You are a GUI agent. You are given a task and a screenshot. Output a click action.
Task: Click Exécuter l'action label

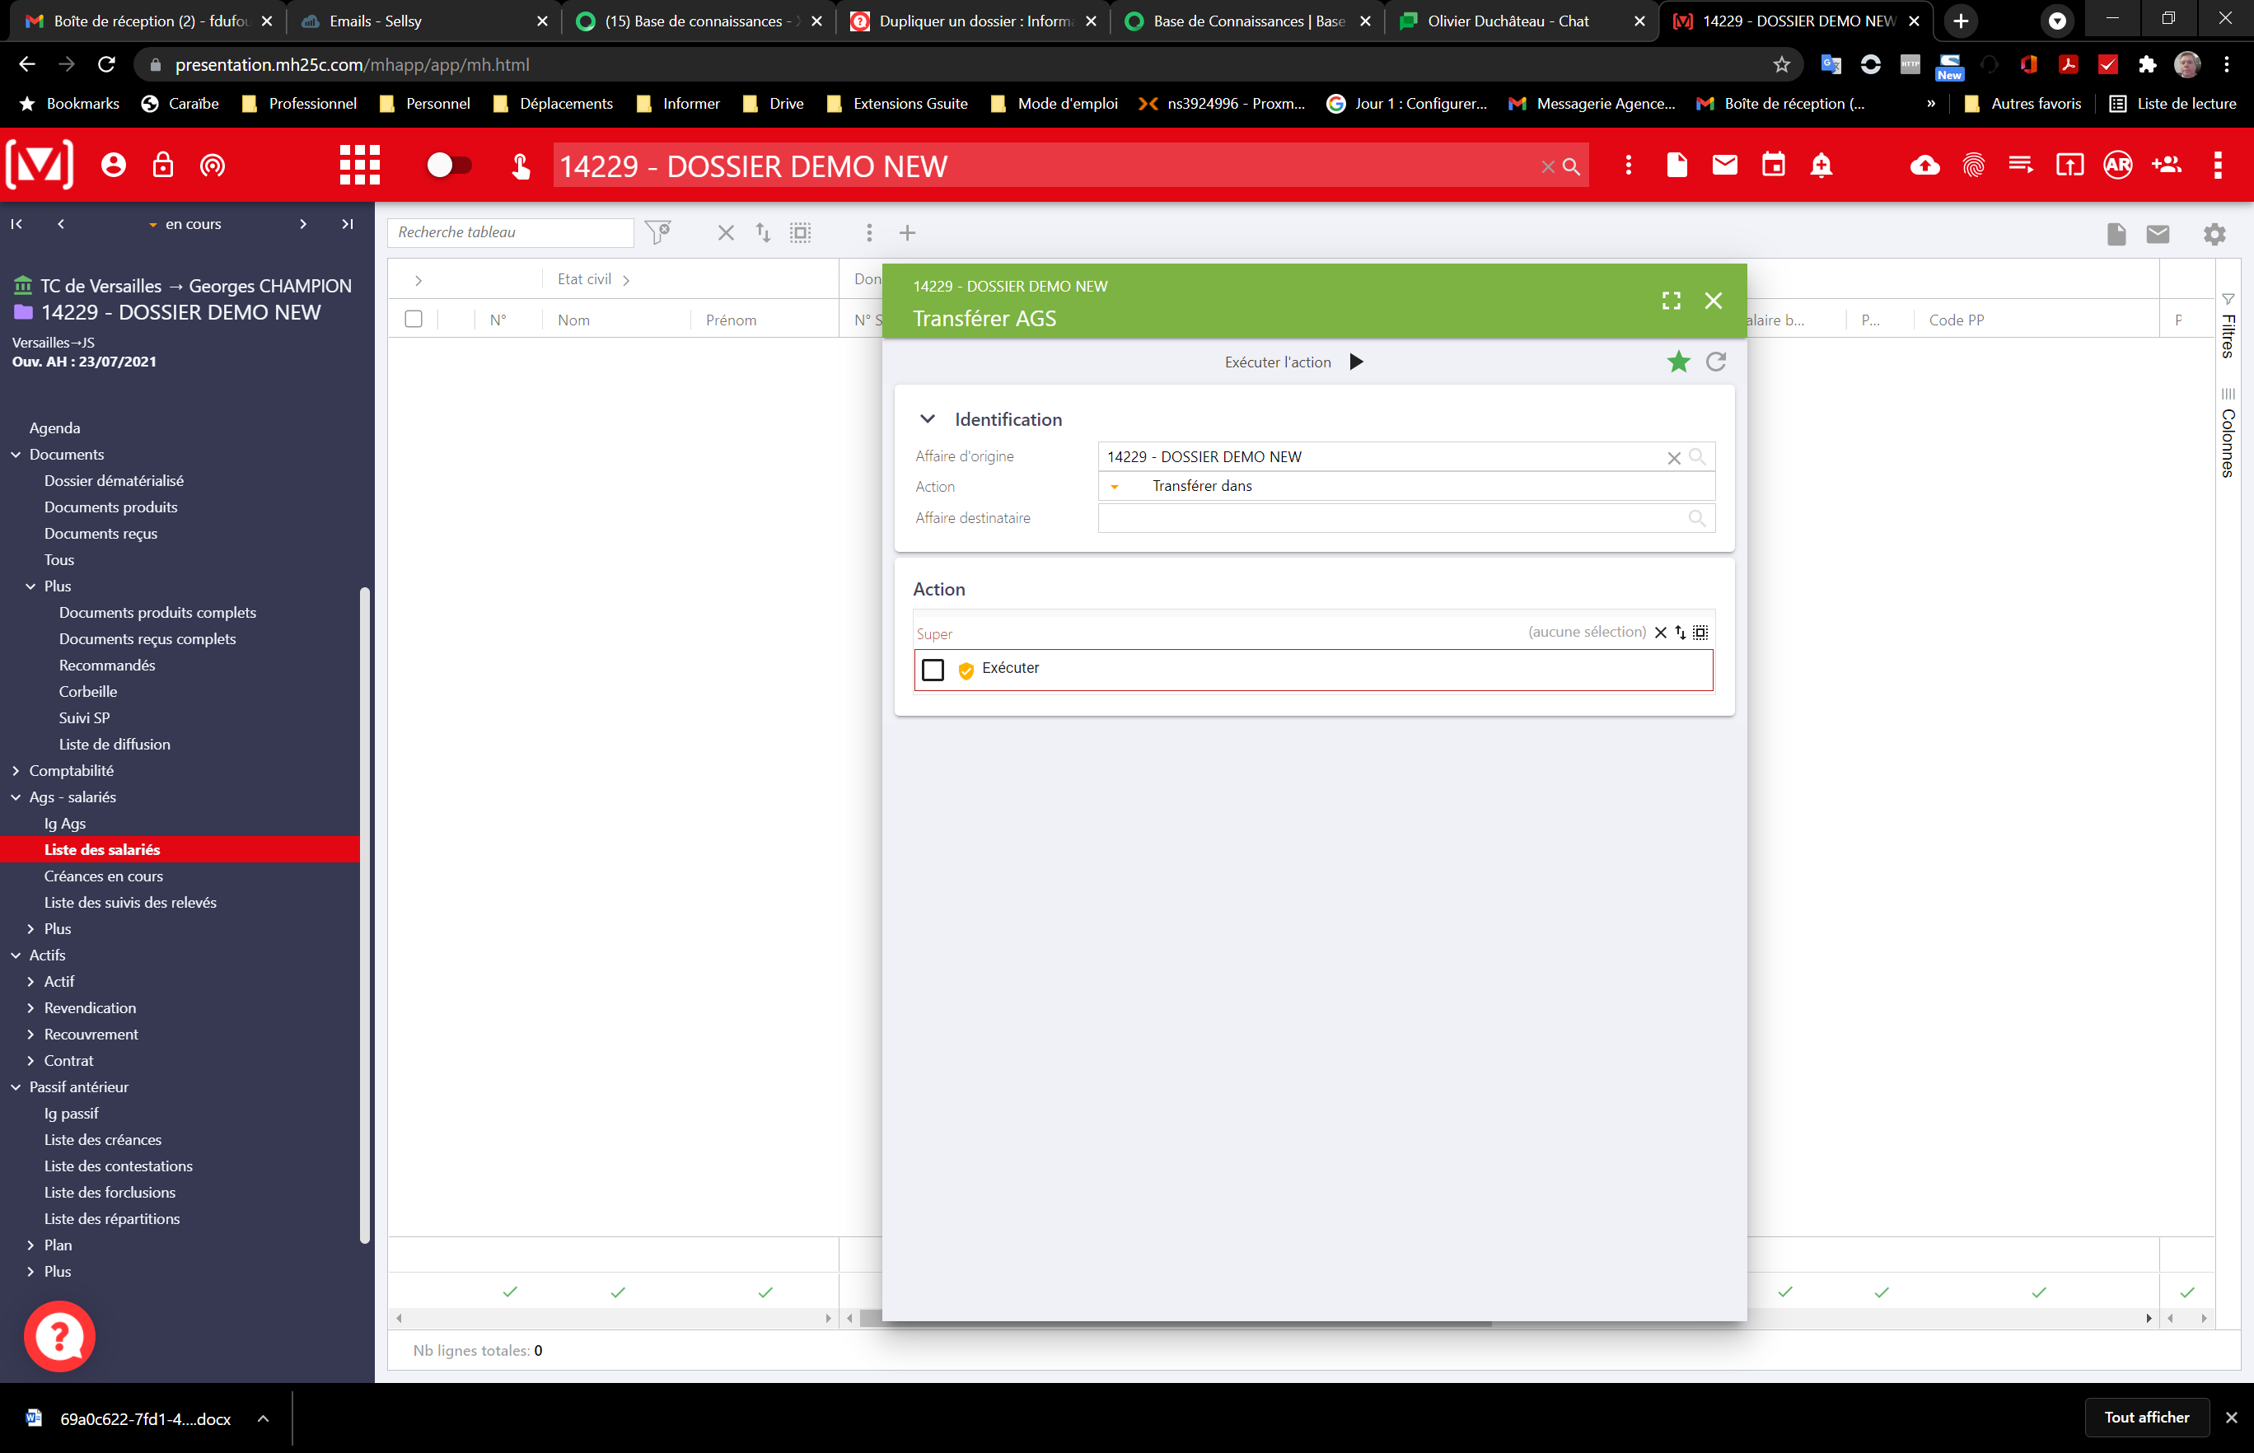[1278, 362]
